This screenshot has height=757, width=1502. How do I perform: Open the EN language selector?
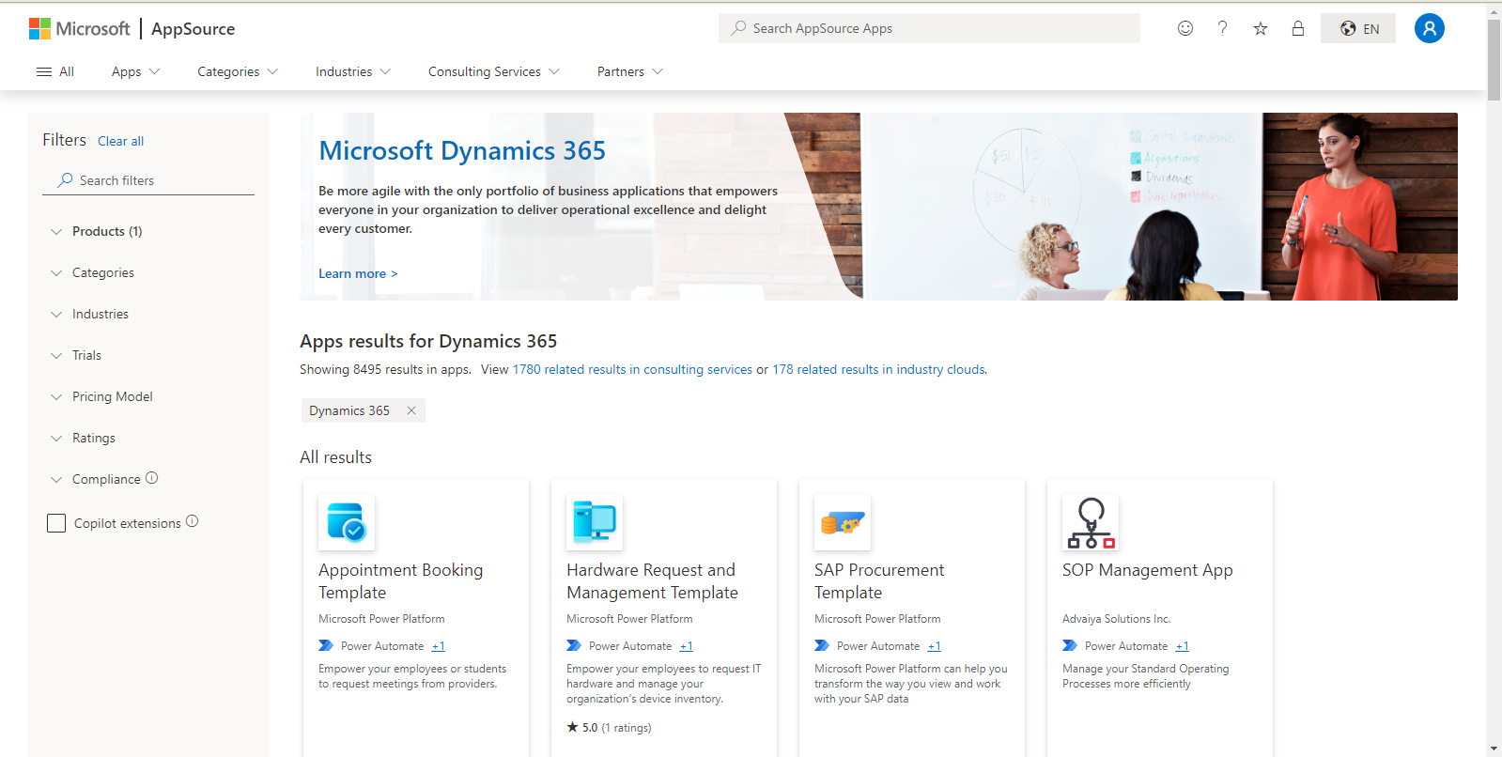1358,28
